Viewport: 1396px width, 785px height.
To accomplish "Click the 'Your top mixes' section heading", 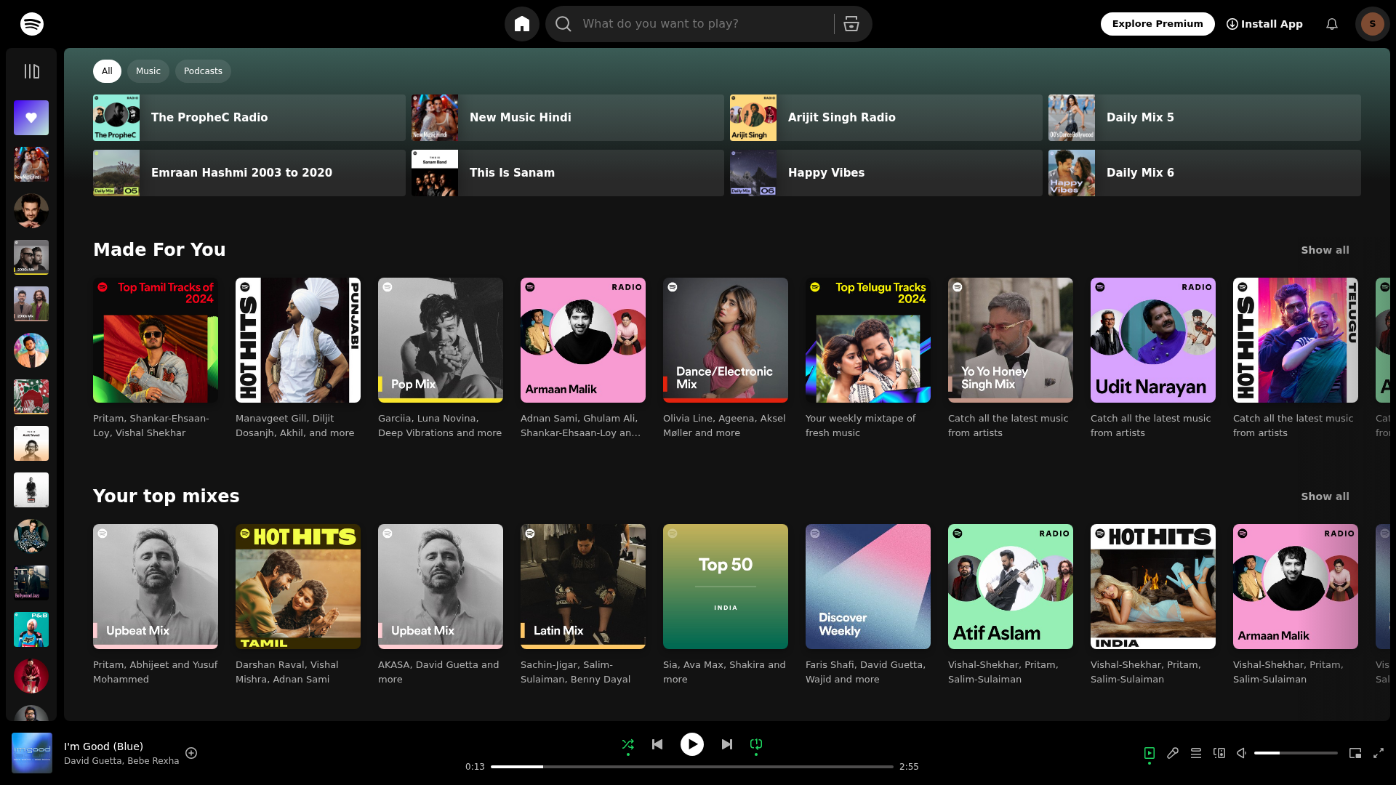I will (x=166, y=496).
